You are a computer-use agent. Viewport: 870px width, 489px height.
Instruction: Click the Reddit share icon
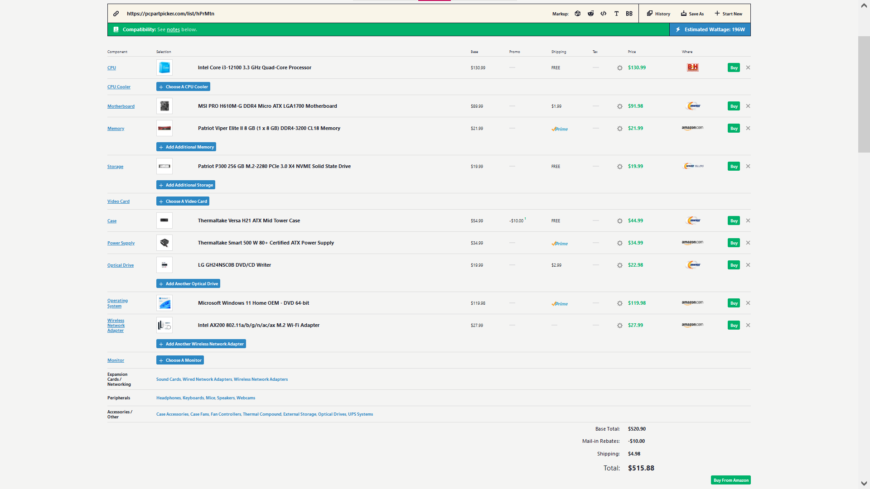(591, 13)
